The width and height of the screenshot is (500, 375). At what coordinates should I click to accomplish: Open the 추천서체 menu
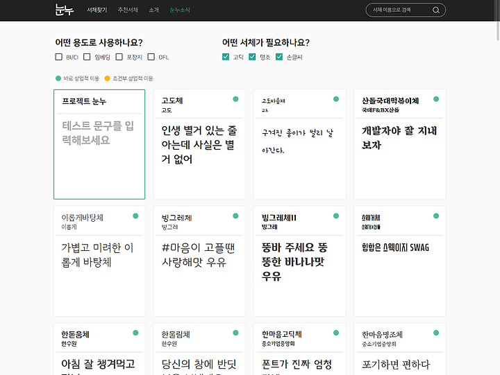tap(128, 10)
